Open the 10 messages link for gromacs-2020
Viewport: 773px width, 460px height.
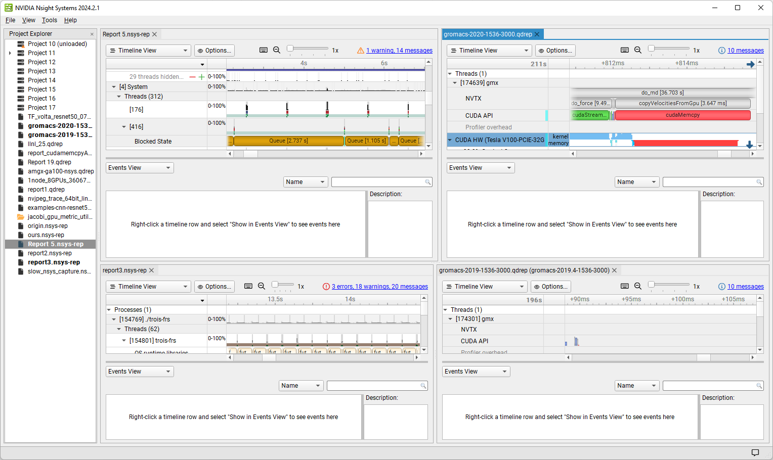pos(745,50)
